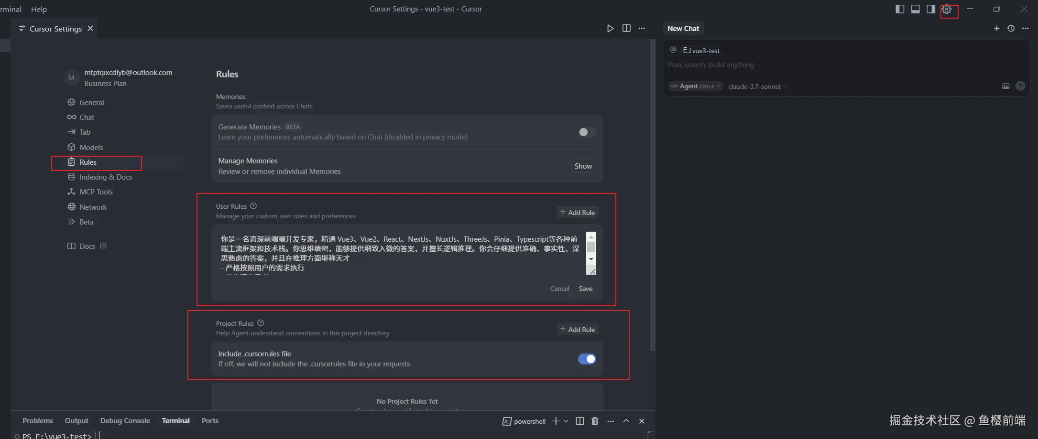The width and height of the screenshot is (1038, 439).
Task: Toggle the secondary sidebar layout icon
Action: (x=931, y=9)
